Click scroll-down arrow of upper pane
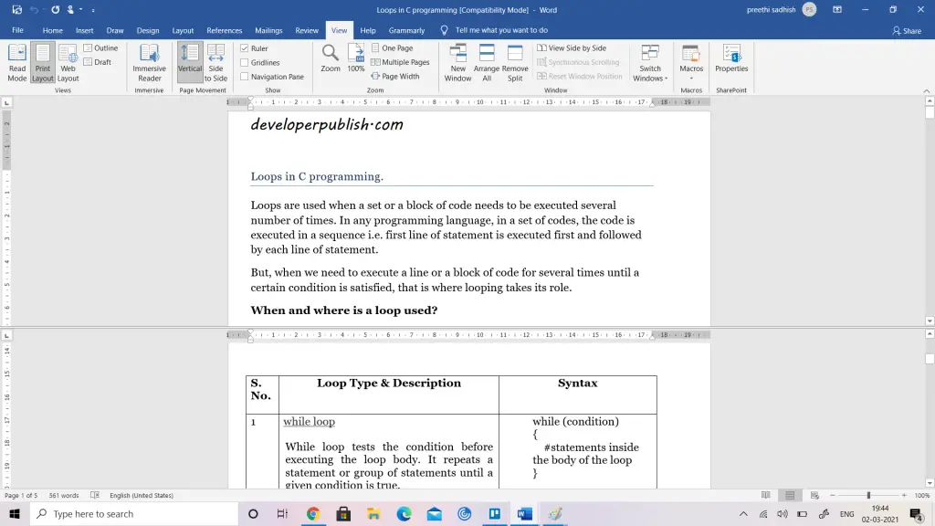Image resolution: width=935 pixels, height=526 pixels. 930,321
